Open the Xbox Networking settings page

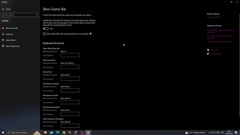tap(12, 46)
